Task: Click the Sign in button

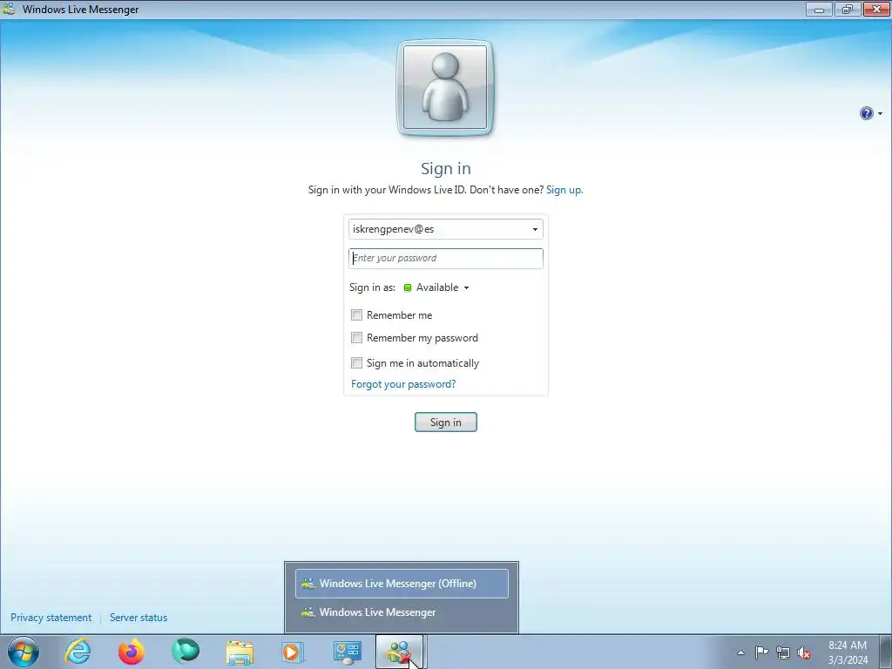Action: point(445,422)
